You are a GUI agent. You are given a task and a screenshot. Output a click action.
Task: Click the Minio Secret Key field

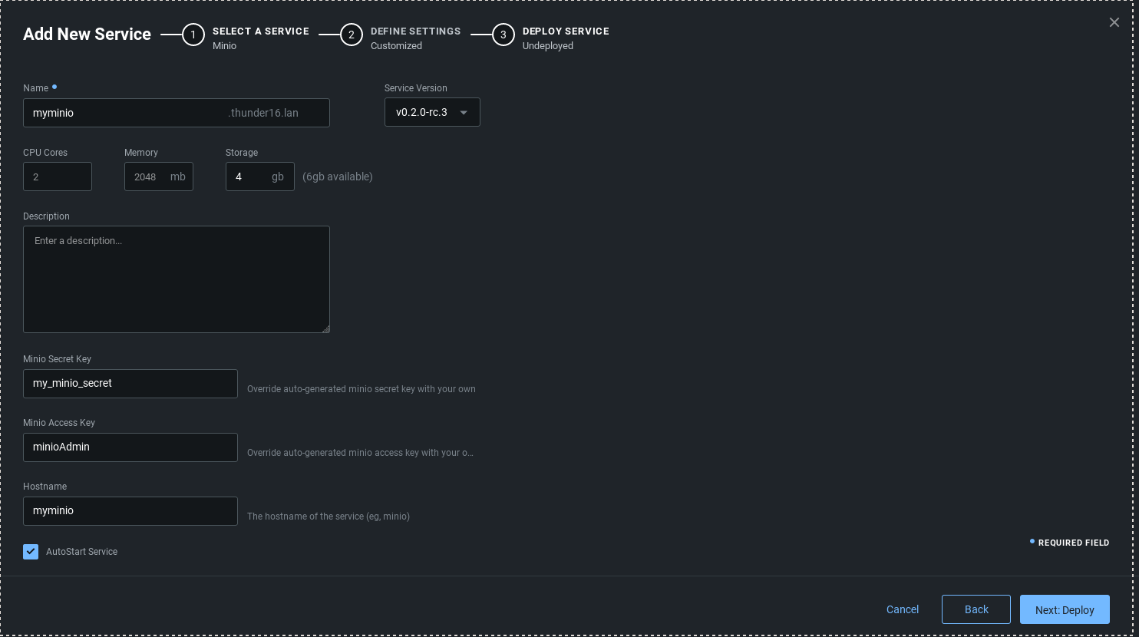(x=130, y=384)
